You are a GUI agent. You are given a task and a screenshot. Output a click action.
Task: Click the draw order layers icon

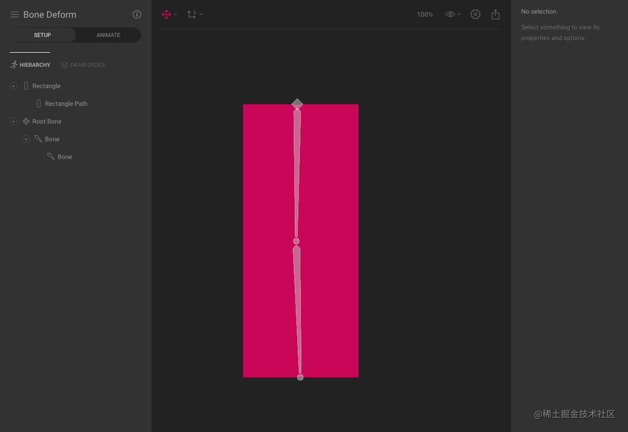[x=64, y=65]
